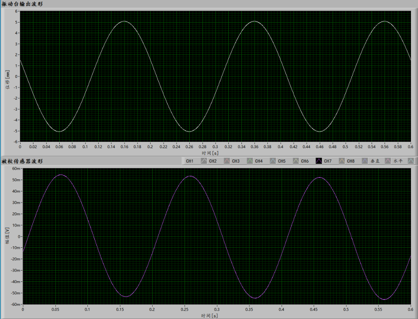Click the 0.25 tick on bottom chart X-axis
Screen dimensions: 418x319
click(185, 310)
